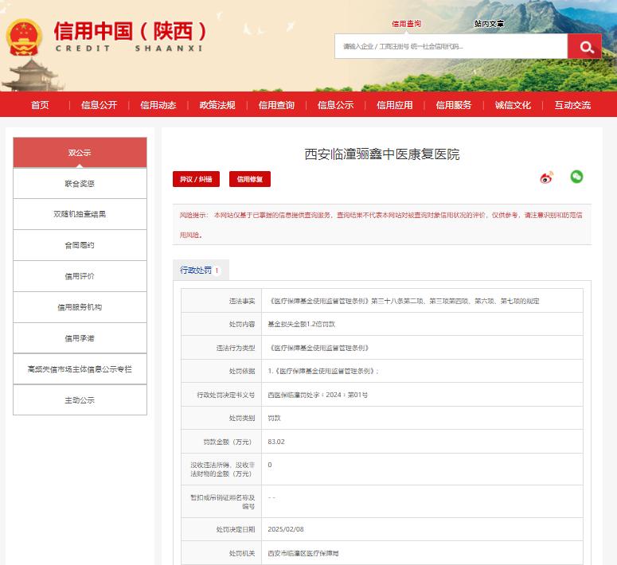Open 互动交流 navigation item
The height and width of the screenshot is (565, 617).
click(x=572, y=105)
